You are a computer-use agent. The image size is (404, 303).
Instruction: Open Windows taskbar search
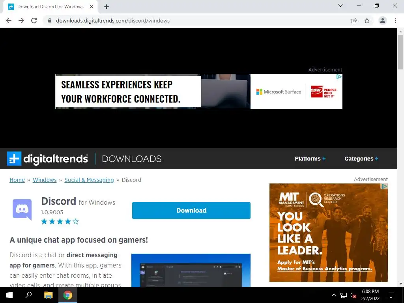tap(28, 295)
